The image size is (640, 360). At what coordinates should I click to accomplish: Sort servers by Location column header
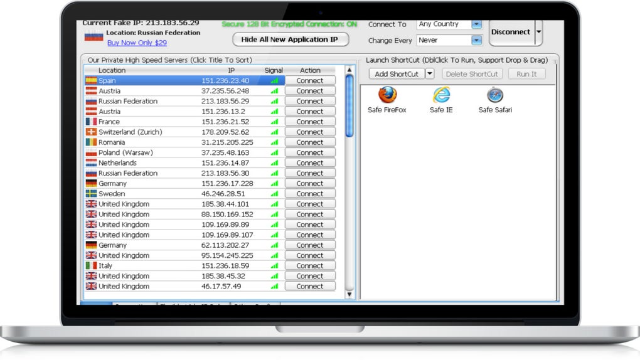tap(112, 70)
